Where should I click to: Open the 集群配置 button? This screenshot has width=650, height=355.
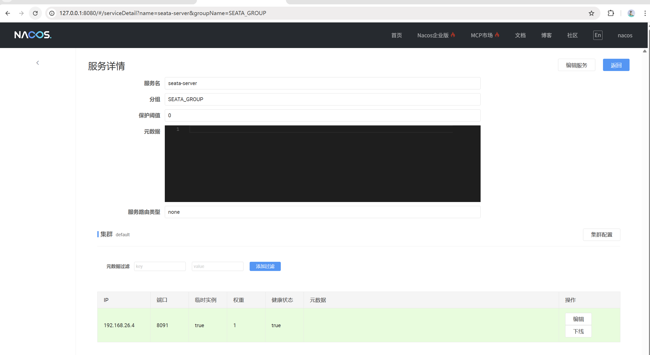pos(601,234)
